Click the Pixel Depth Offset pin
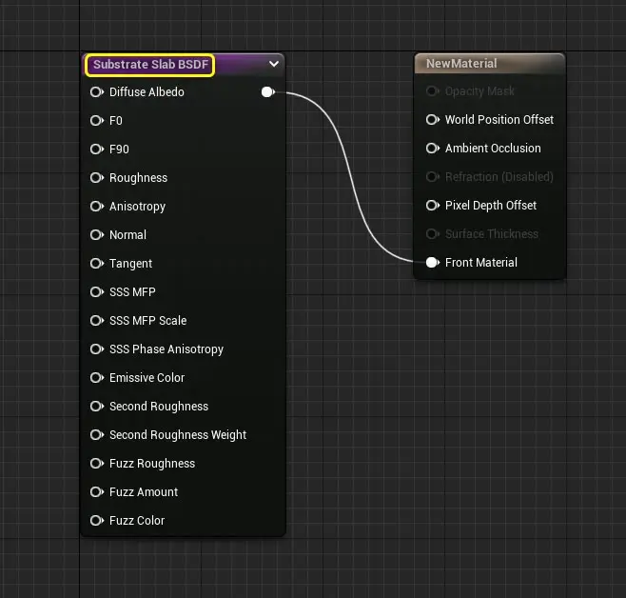Viewport: 626px width, 598px height. [432, 206]
